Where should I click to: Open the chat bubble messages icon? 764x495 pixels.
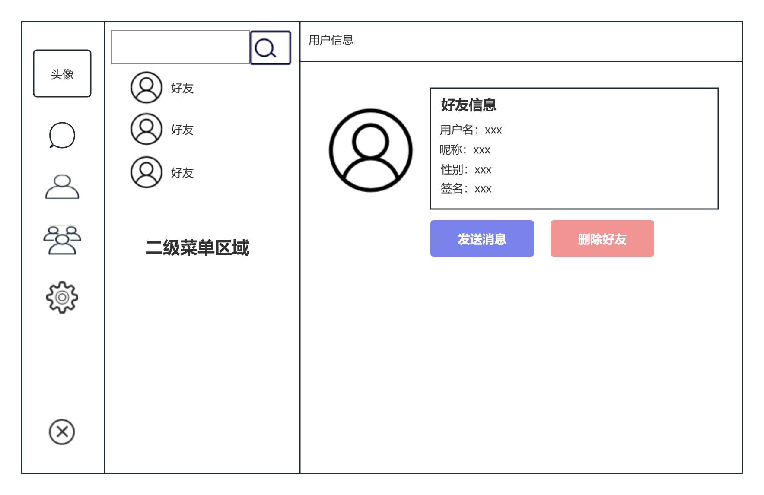pos(62,135)
